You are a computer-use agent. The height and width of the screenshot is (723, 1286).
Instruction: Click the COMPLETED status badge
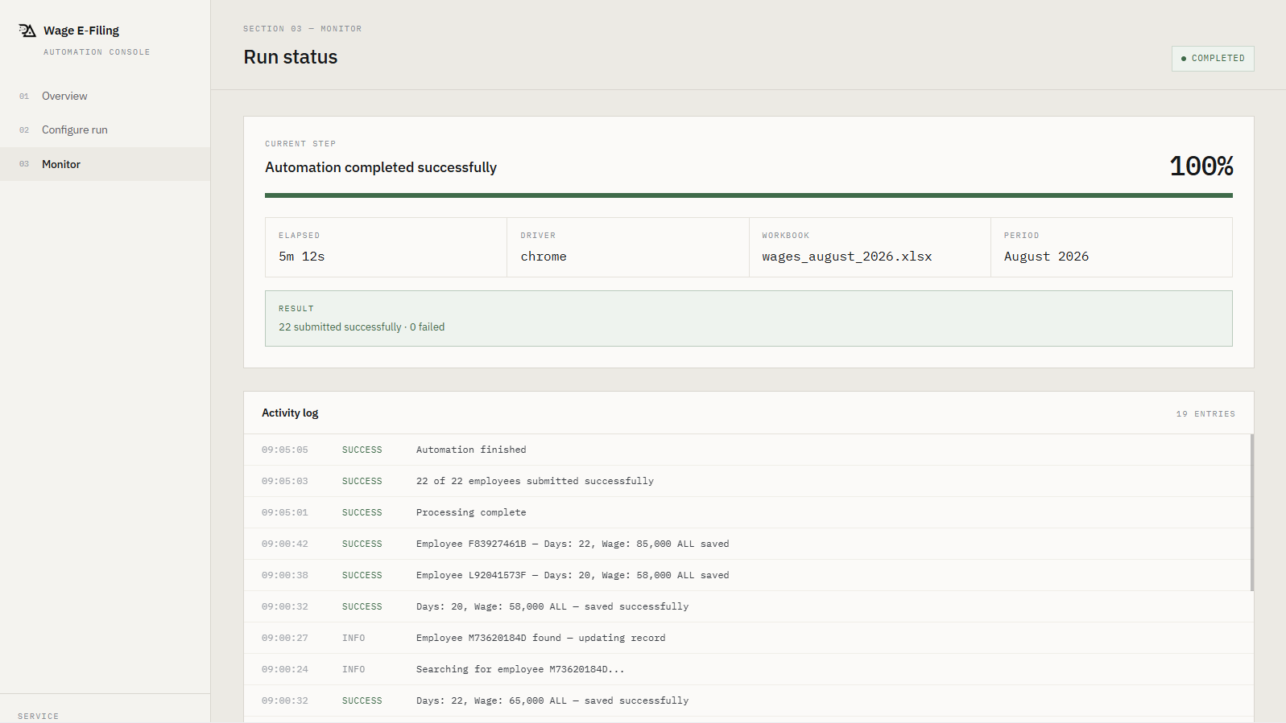pos(1213,59)
